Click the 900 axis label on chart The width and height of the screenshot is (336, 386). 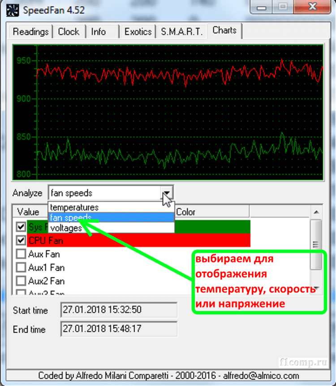coord(24,99)
